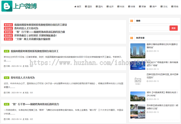Click clock icon under 湖州中奥美泉宫 date

pos(147,99)
